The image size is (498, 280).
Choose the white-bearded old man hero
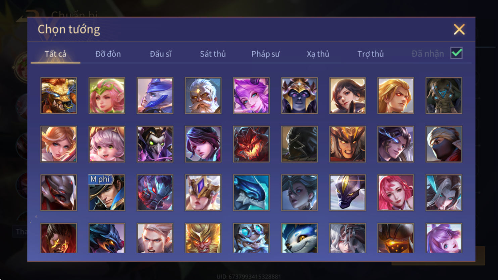(203, 96)
